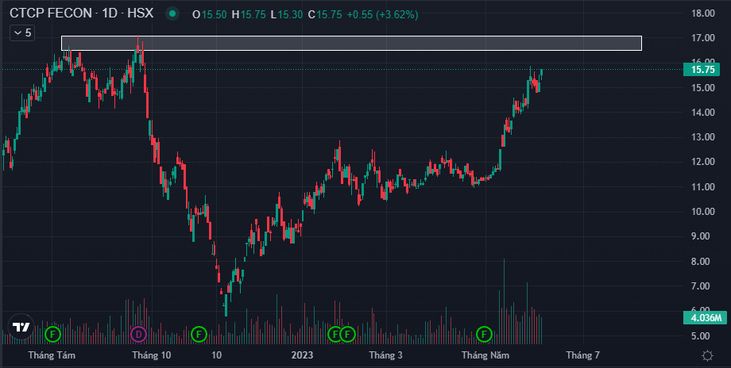This screenshot has width=731, height=368.
Task: Open earnings F marker between Tháng 10 and 10
Action: (199, 334)
